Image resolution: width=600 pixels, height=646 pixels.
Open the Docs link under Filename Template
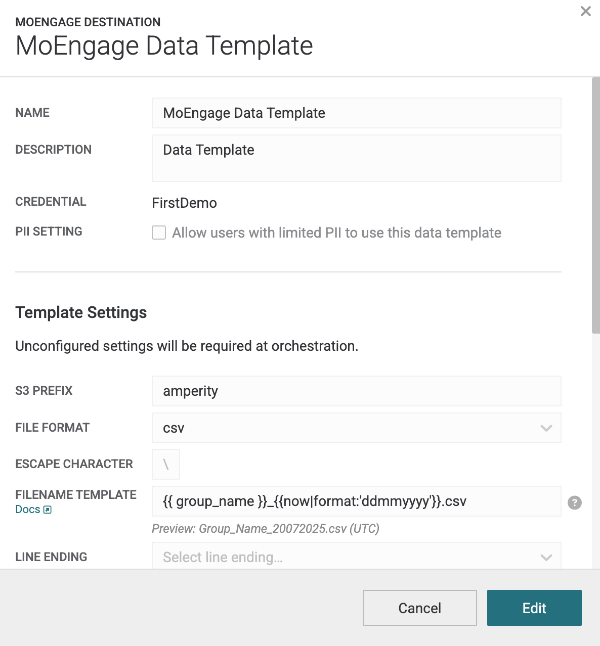tap(28, 510)
